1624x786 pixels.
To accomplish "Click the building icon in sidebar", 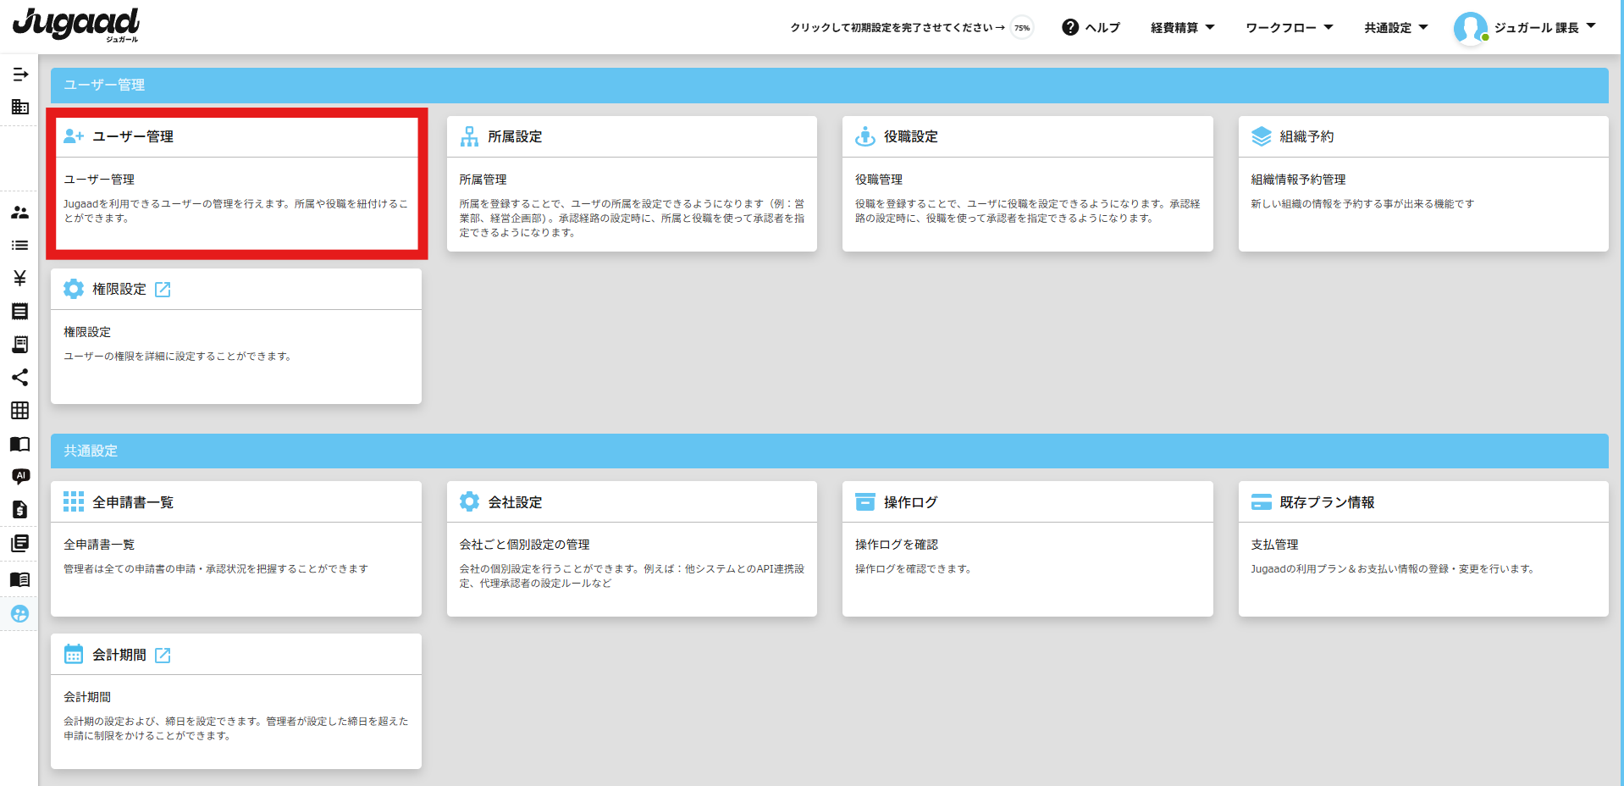I will [x=20, y=107].
